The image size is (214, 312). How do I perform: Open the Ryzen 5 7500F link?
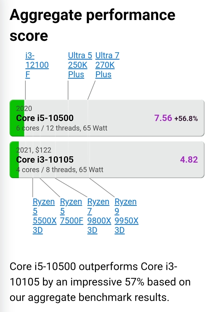click(x=71, y=211)
